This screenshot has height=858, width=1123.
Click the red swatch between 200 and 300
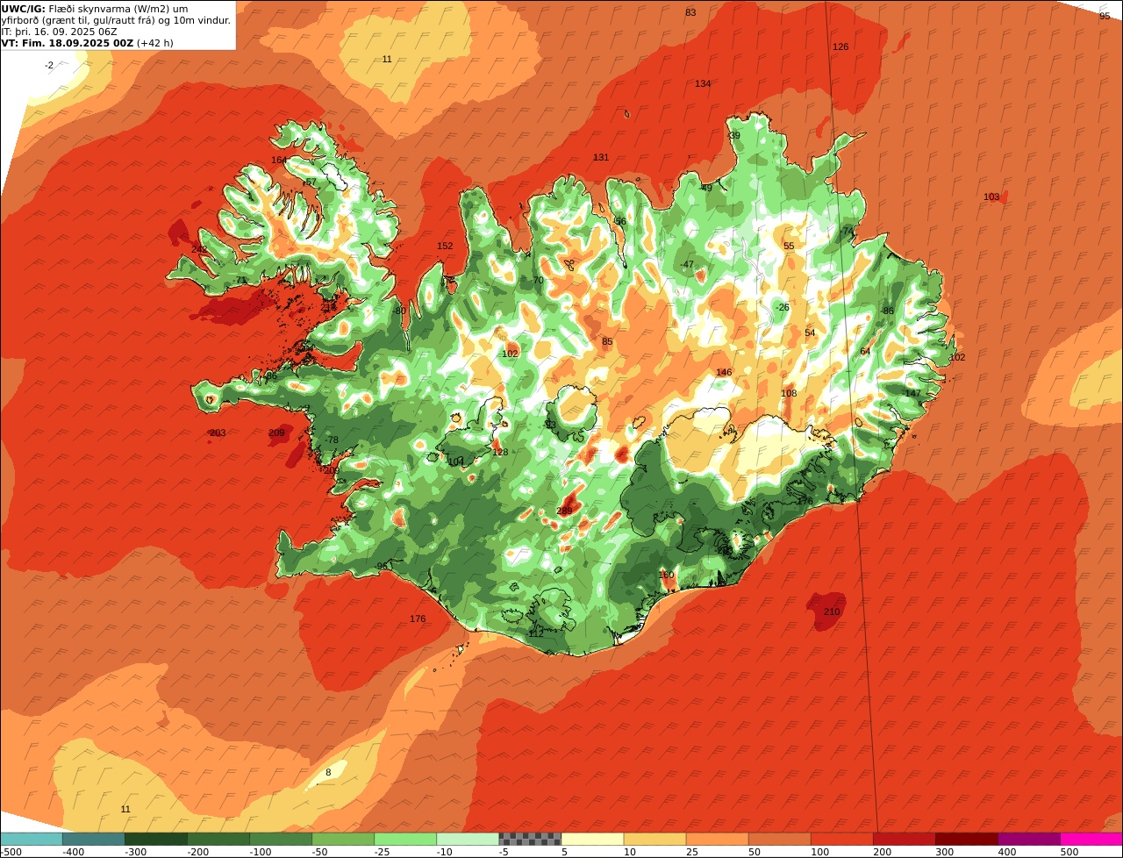click(904, 839)
